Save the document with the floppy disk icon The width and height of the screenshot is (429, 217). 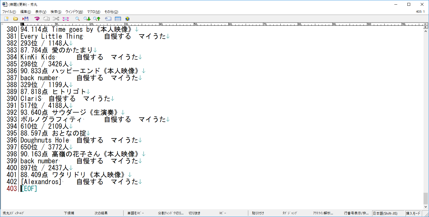[x=25, y=19]
